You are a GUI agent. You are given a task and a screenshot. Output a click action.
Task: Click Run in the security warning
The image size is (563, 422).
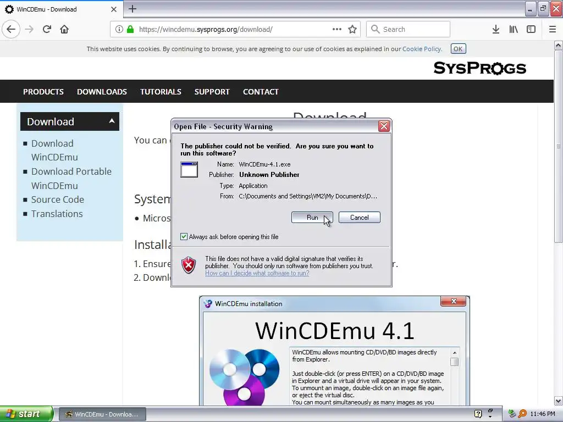point(312,218)
